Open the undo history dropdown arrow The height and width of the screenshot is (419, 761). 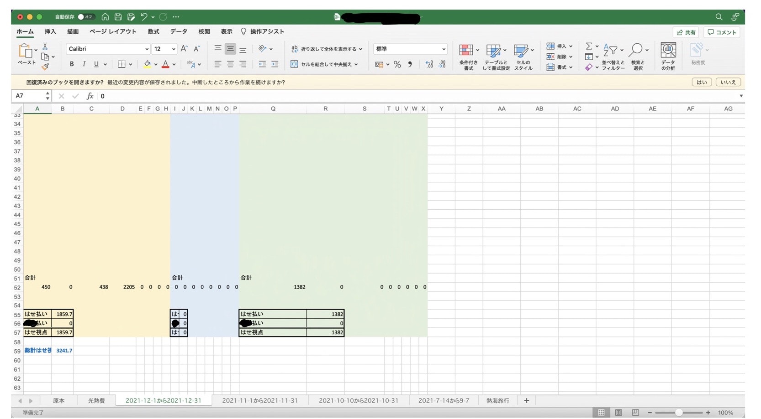coord(153,17)
